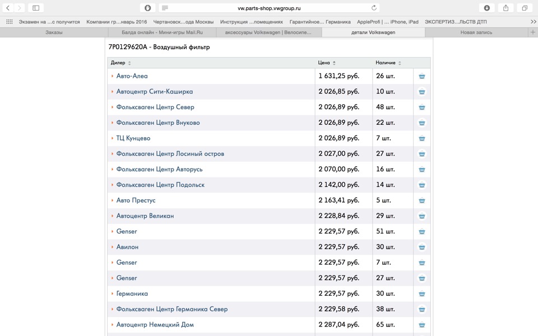This screenshot has width=538, height=336.
Task: Open the Гарантийное... Германика bookmark
Action: 320,22
